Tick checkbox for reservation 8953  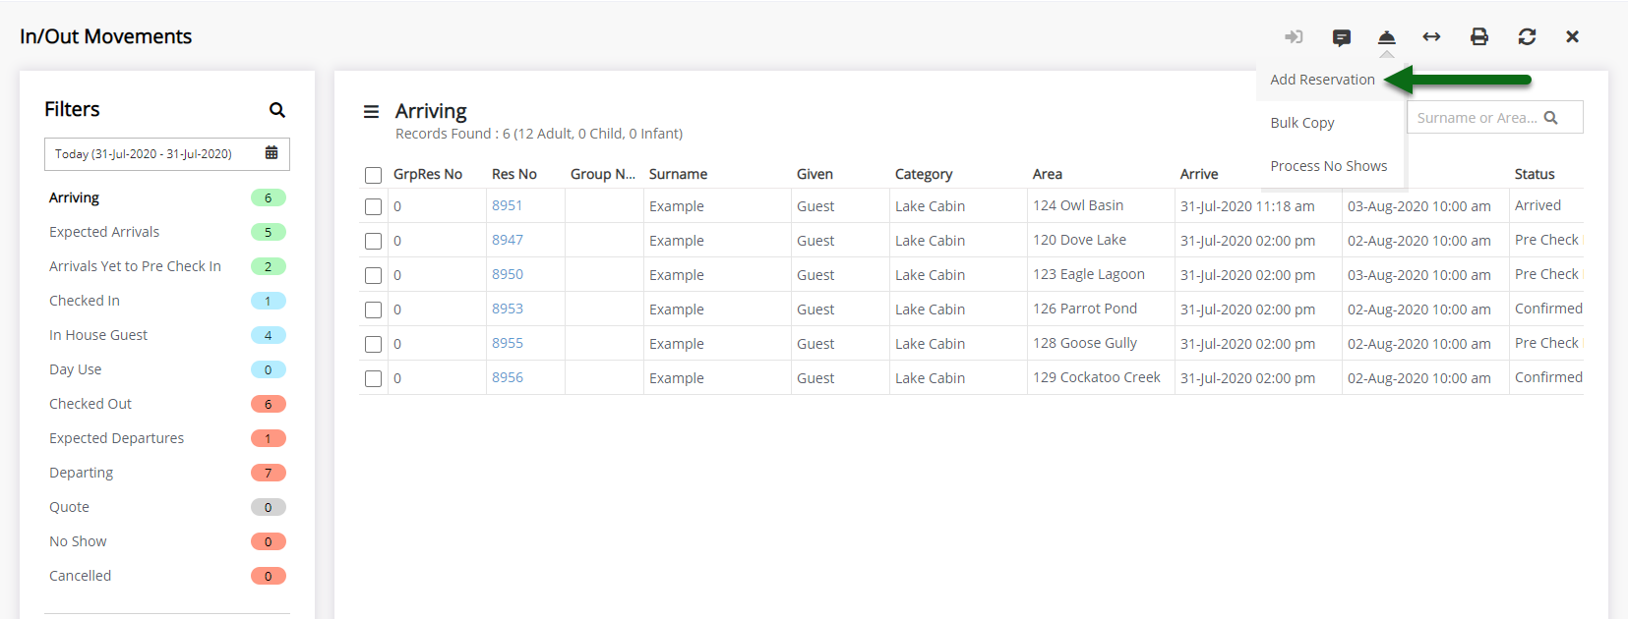373,309
